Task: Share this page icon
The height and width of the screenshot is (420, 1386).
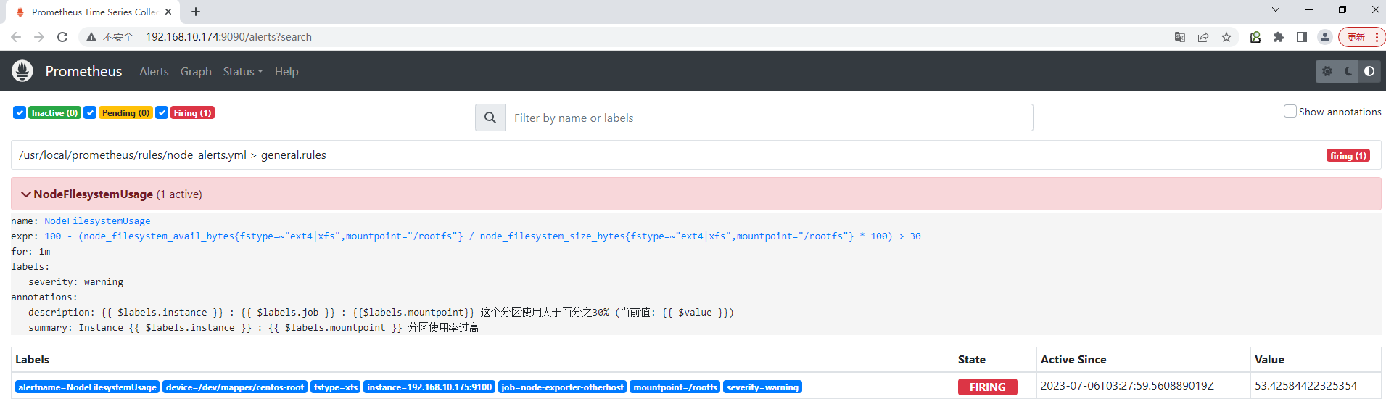Action: 1203,37
